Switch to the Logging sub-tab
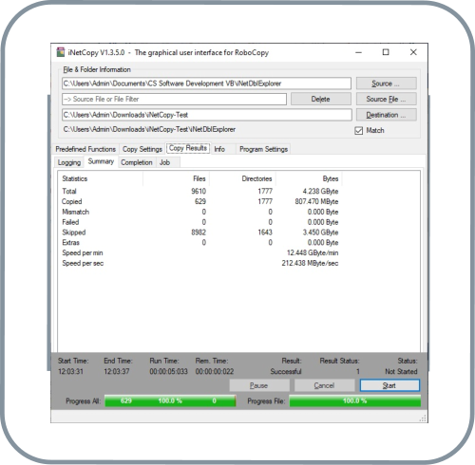The height and width of the screenshot is (465, 475). (x=69, y=162)
